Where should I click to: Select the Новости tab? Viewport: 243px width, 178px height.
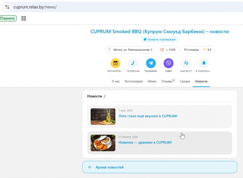201,81
